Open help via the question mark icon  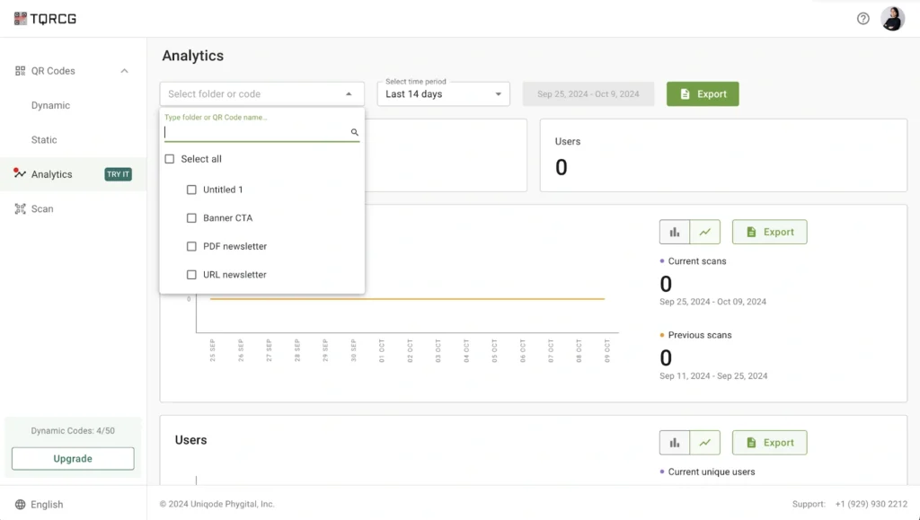862,18
